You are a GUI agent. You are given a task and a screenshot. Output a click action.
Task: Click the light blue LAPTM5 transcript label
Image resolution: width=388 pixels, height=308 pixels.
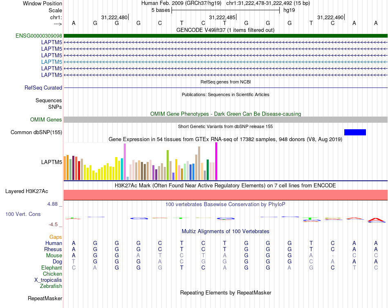tap(52, 62)
